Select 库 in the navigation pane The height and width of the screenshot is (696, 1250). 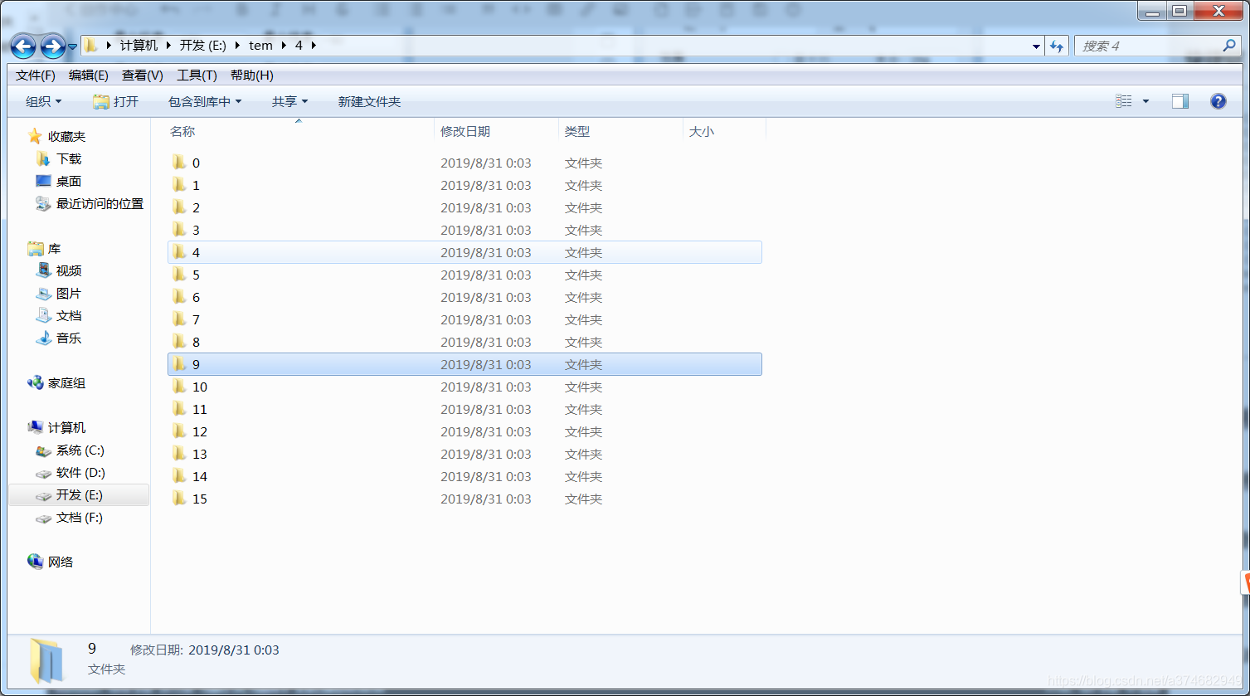click(x=54, y=249)
